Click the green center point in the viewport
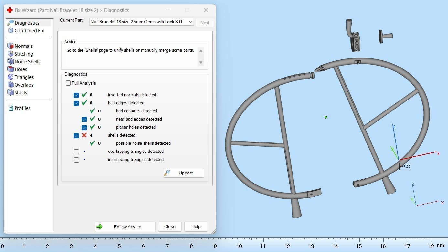Viewport: 448px width, 252px height. (326, 117)
